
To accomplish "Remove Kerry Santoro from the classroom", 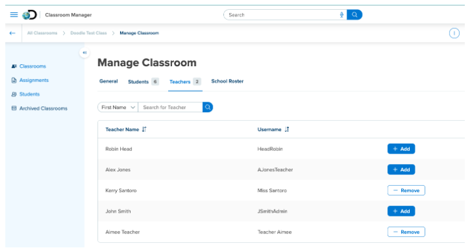I will click(x=406, y=190).
